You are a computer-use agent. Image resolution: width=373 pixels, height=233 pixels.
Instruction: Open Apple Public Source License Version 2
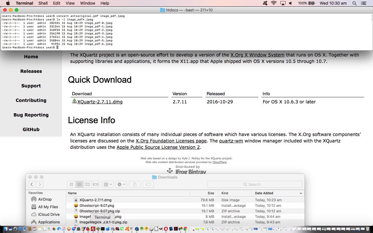158,147
